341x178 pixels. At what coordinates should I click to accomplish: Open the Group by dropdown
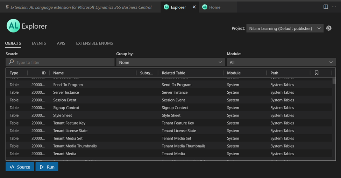coord(170,62)
